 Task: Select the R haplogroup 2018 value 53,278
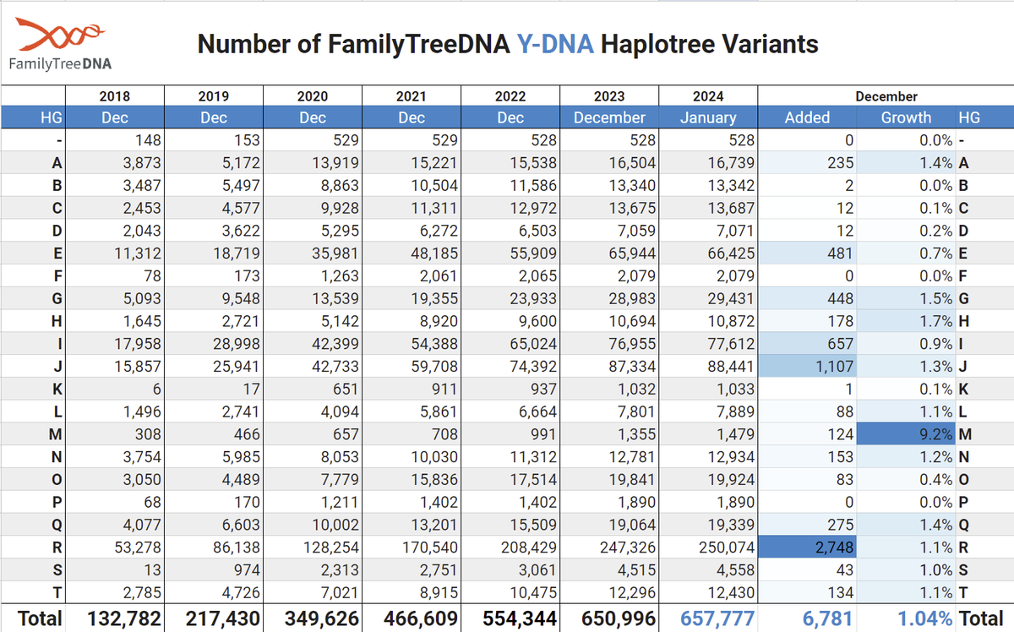(x=115, y=546)
